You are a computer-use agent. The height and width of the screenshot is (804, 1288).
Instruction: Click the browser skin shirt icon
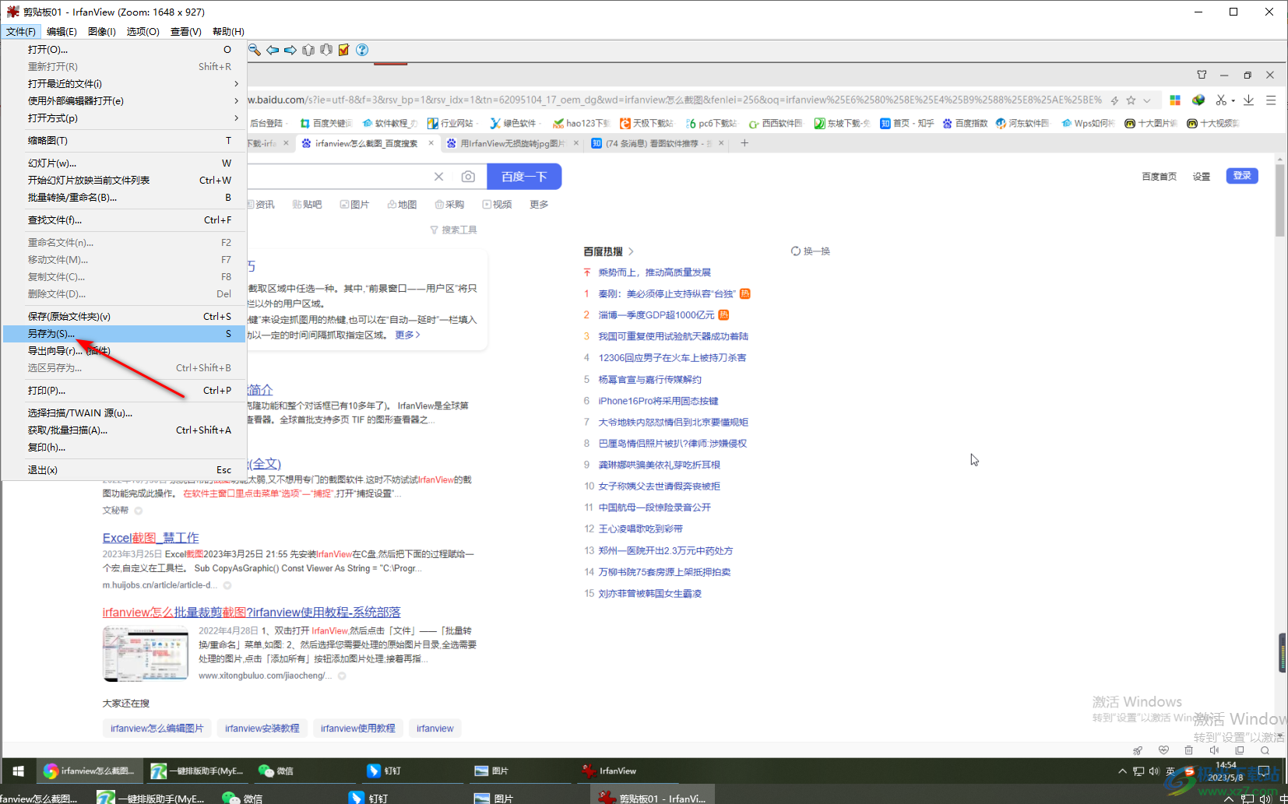pos(1202,75)
